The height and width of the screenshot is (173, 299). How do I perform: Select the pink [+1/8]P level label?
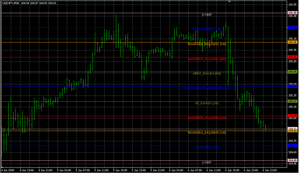click(207, 15)
